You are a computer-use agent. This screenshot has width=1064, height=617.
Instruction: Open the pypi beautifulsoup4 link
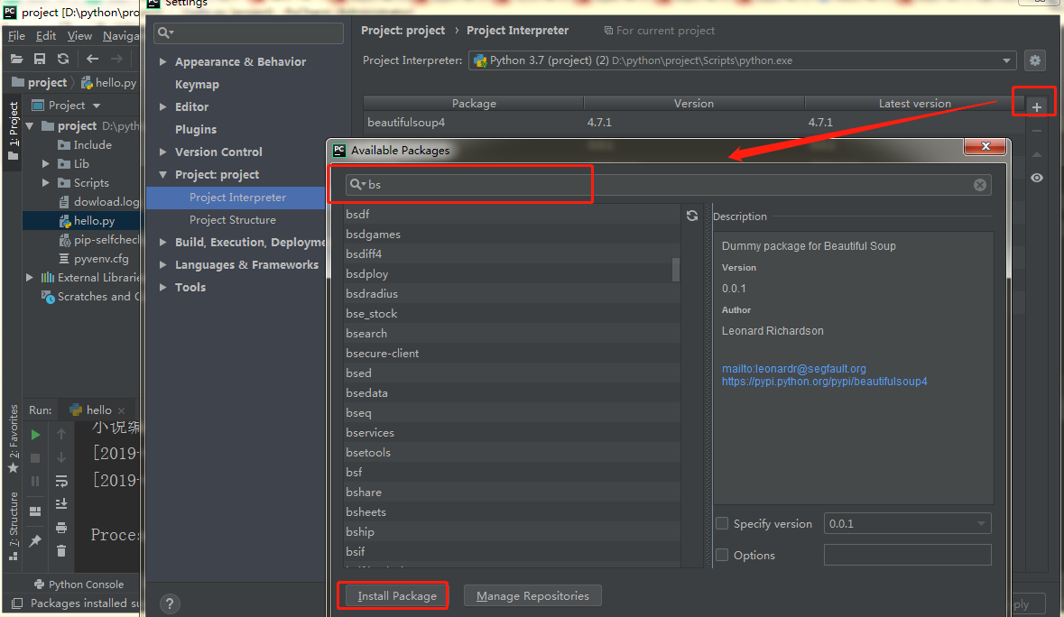pos(825,382)
